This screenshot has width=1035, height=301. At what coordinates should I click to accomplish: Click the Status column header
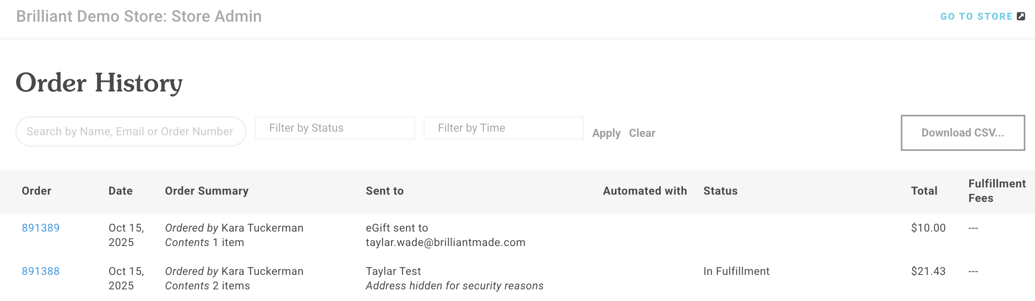pyautogui.click(x=720, y=191)
